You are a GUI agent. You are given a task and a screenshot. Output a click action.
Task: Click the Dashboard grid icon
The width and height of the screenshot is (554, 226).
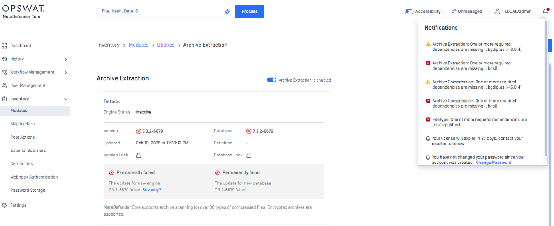coord(4,46)
